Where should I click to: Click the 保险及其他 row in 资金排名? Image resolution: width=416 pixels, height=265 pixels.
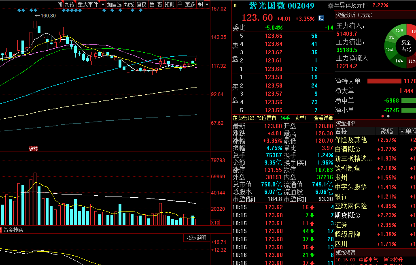[375, 140]
